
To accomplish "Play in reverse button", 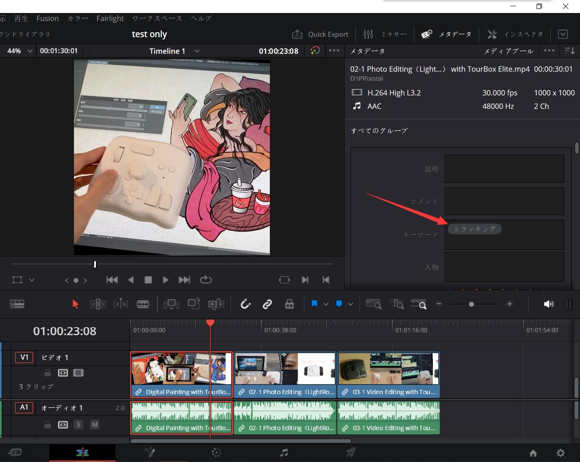I will click(x=131, y=280).
